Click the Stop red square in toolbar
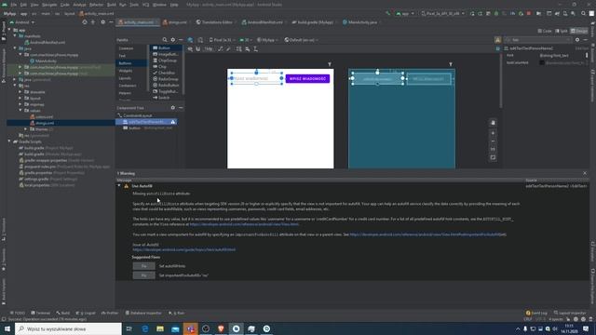Image resolution: width=596 pixels, height=335 pixels. coord(529,13)
